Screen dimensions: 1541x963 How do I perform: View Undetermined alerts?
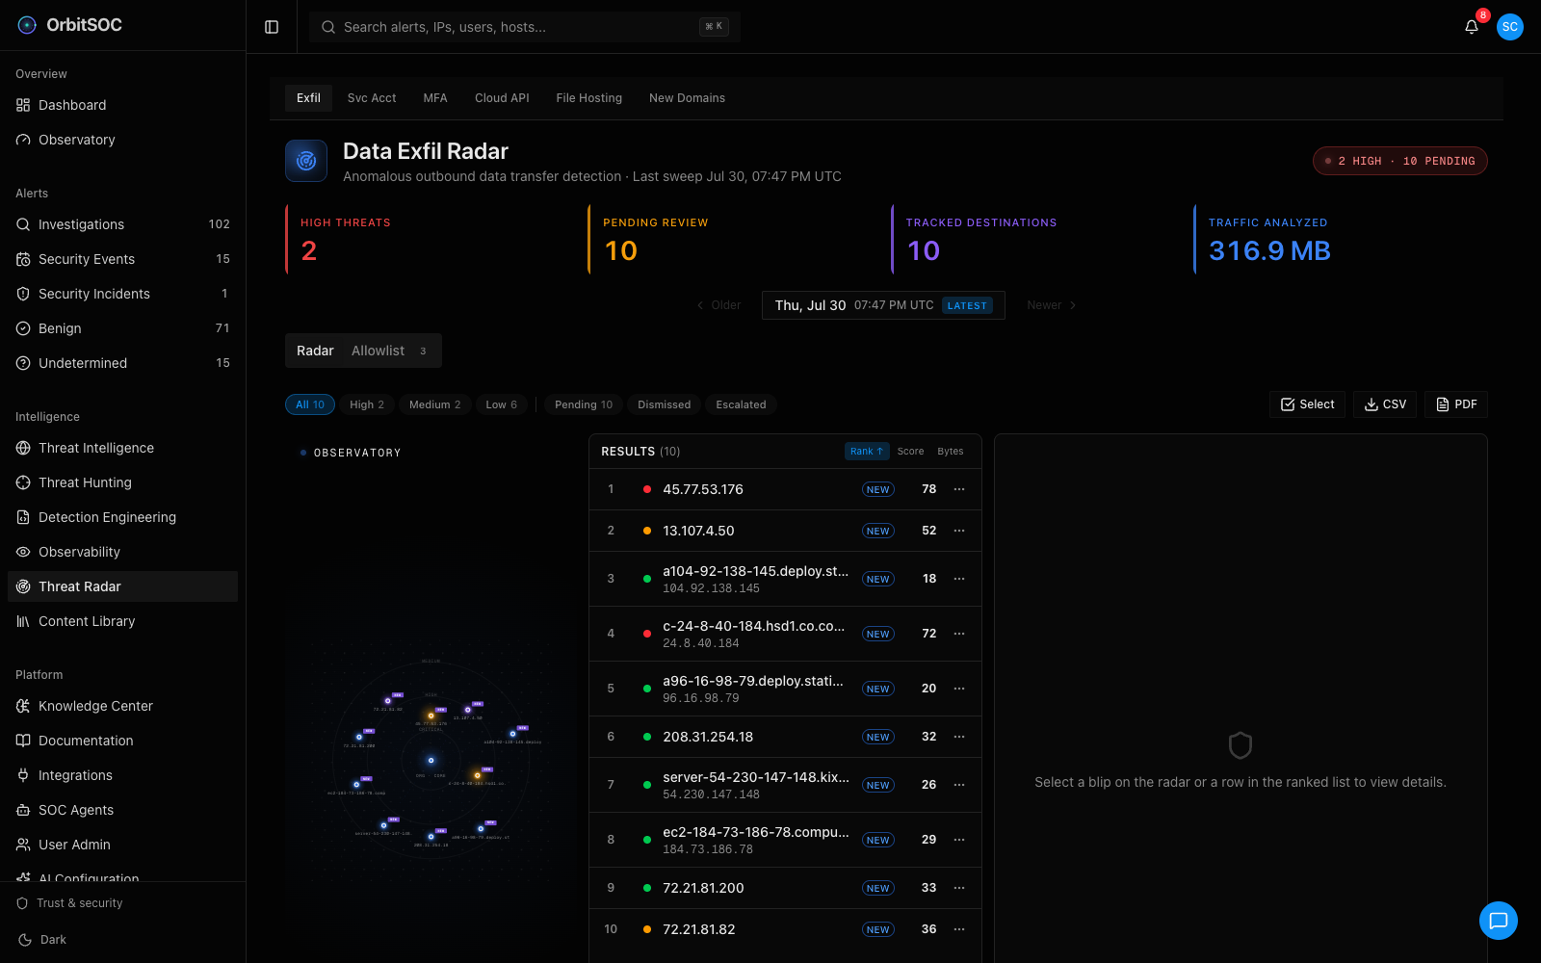point(122,363)
